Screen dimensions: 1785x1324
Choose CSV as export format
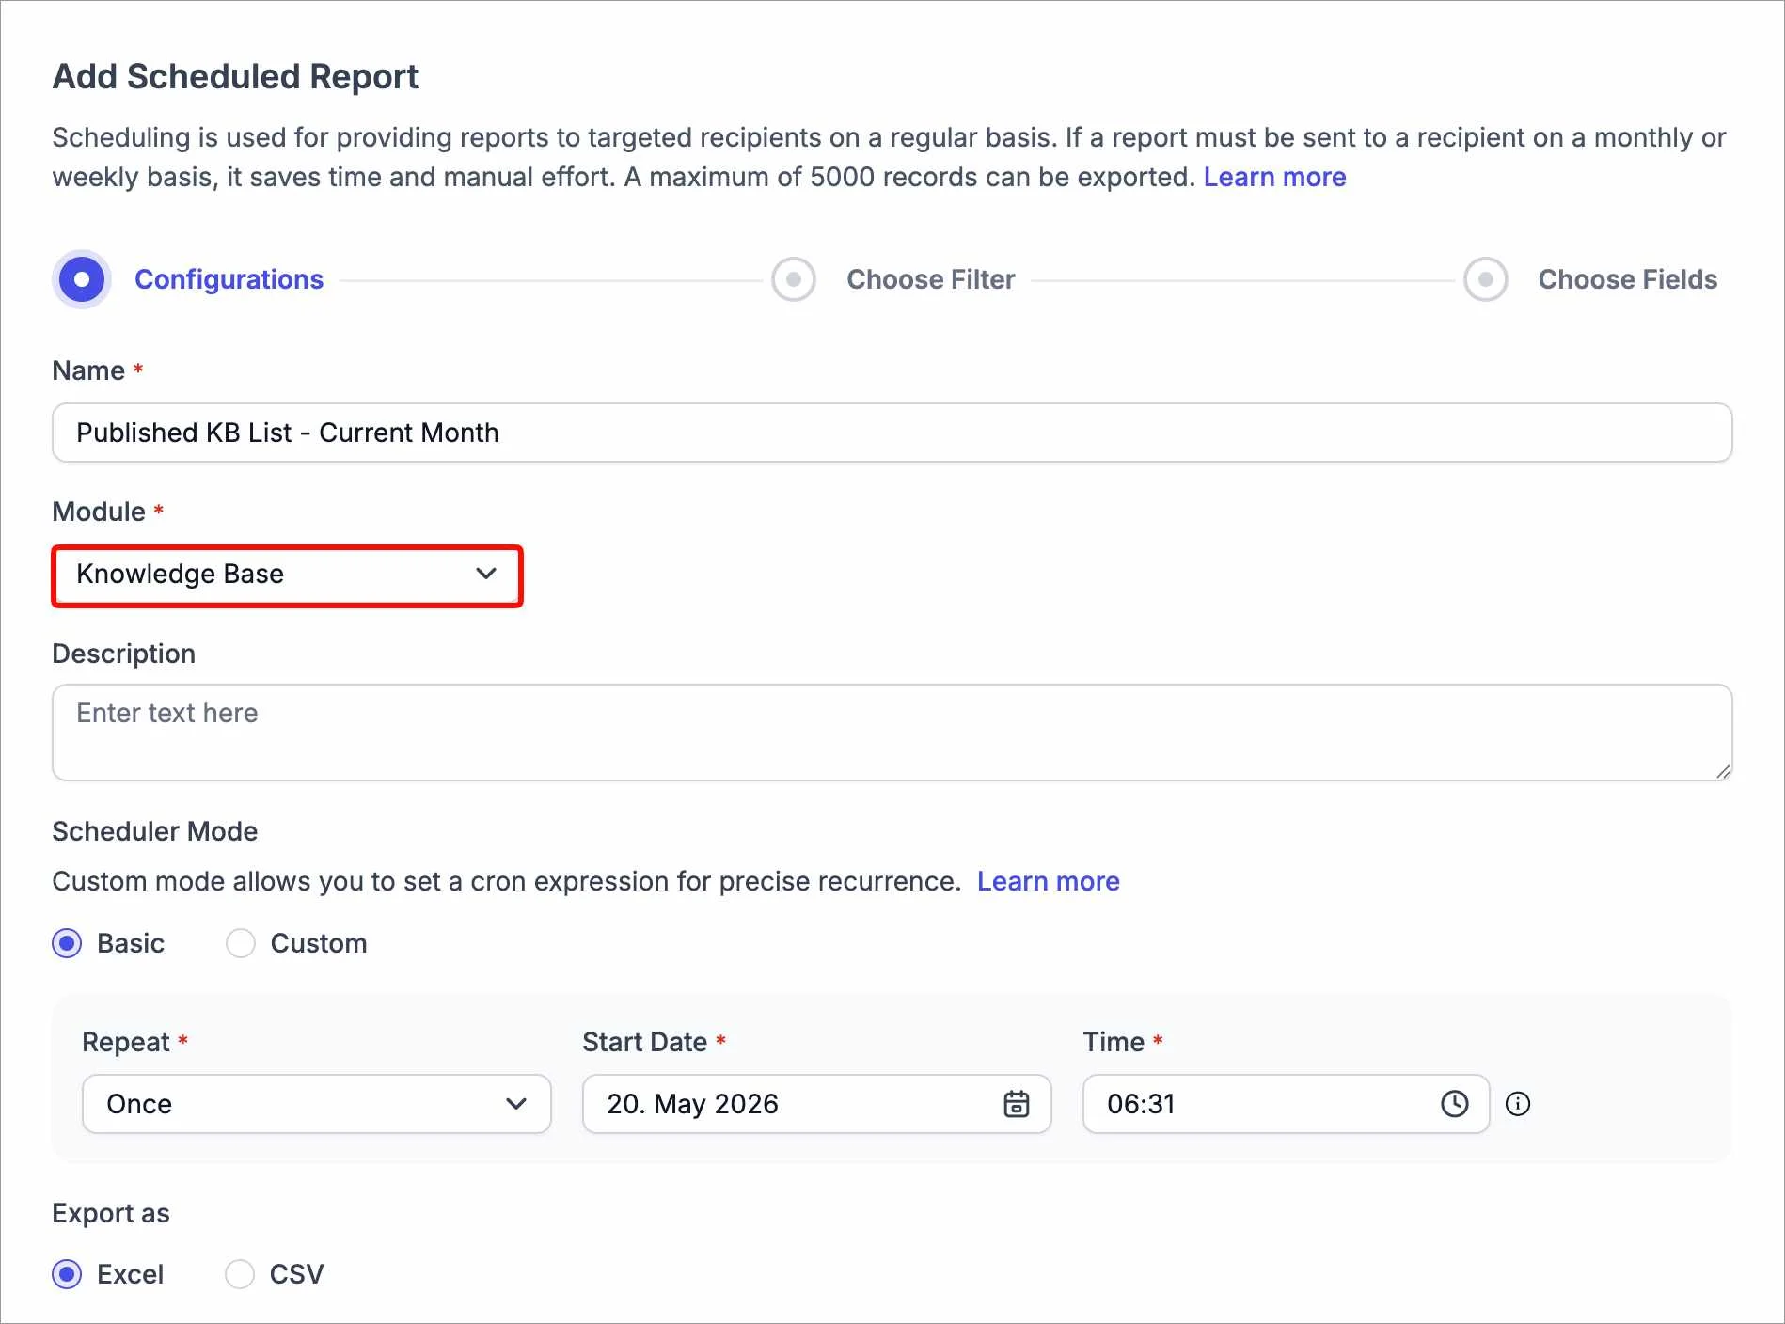point(240,1274)
